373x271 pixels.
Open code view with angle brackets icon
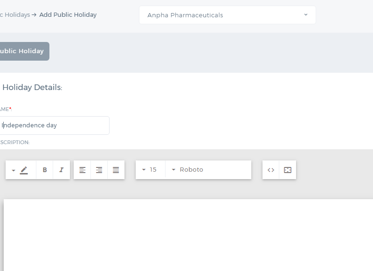pyautogui.click(x=271, y=170)
